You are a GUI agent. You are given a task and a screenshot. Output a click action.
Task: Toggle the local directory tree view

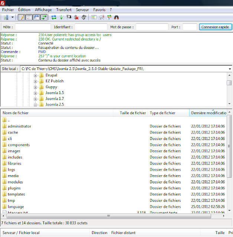point(29,17)
